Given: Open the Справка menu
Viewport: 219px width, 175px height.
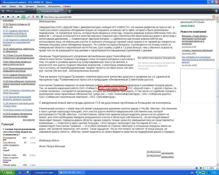Looking at the screenshot, I should coord(67,6).
